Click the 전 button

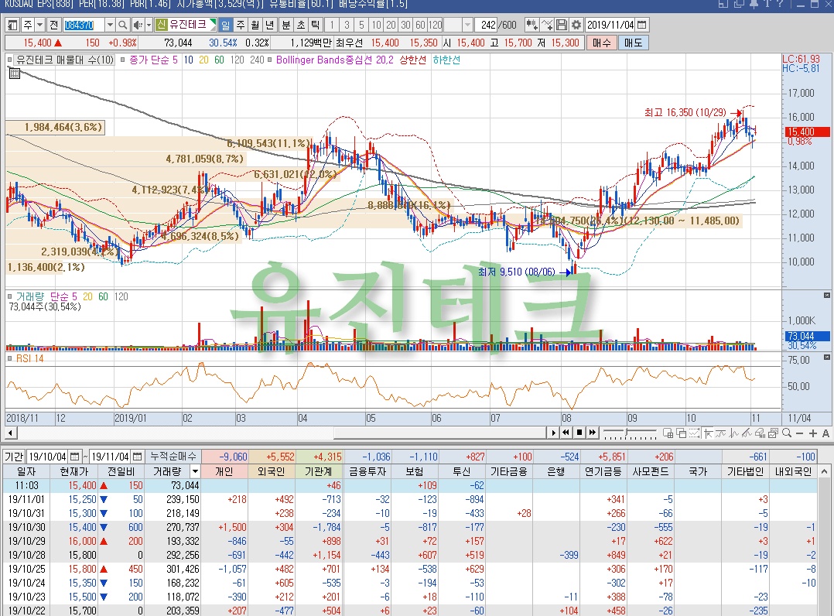point(53,25)
